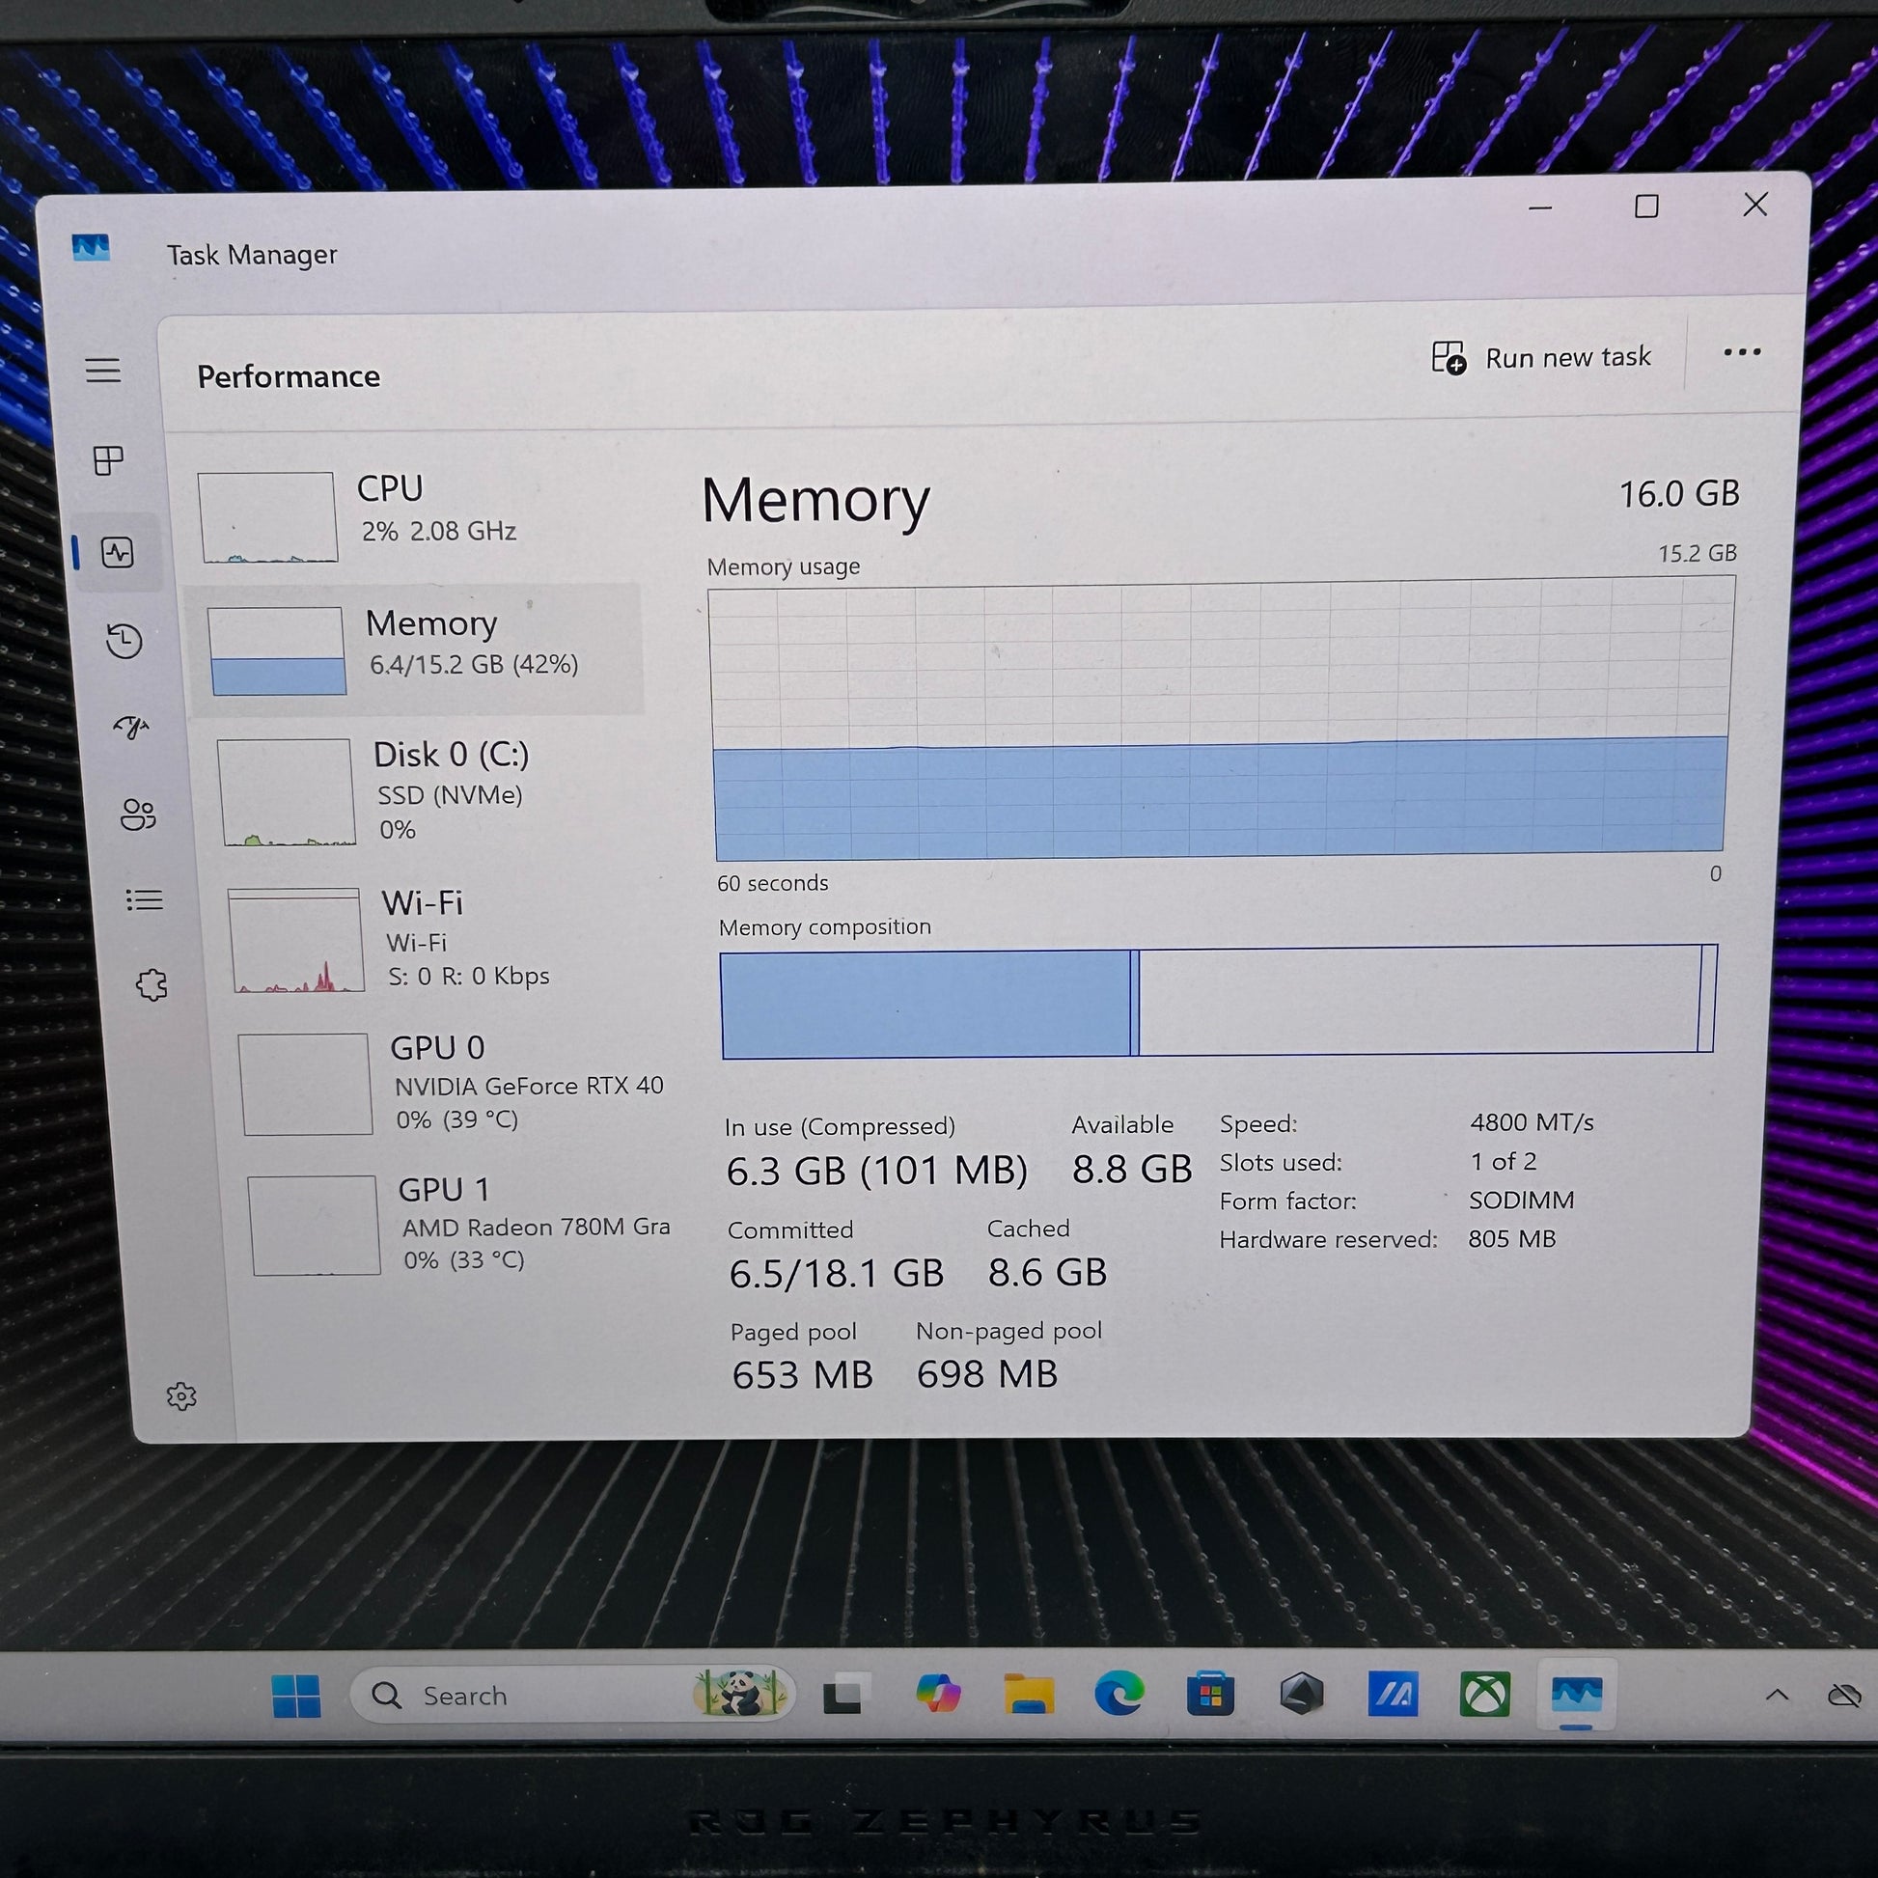The image size is (1878, 1878).
Task: Open the three-dots more options menu
Action: pos(1742,353)
